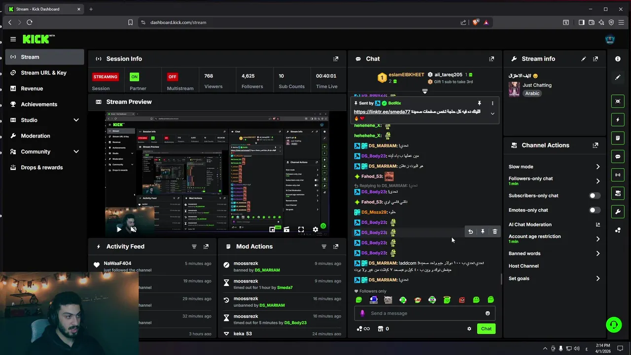This screenshot has height=355, width=631.
Task: Click Host Channel action
Action: pos(524,266)
